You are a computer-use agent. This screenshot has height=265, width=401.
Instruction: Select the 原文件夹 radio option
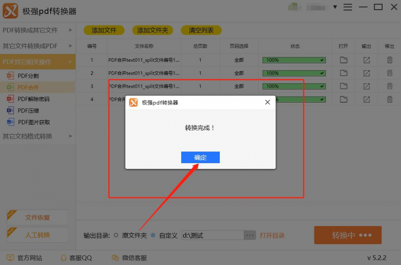tap(116, 235)
